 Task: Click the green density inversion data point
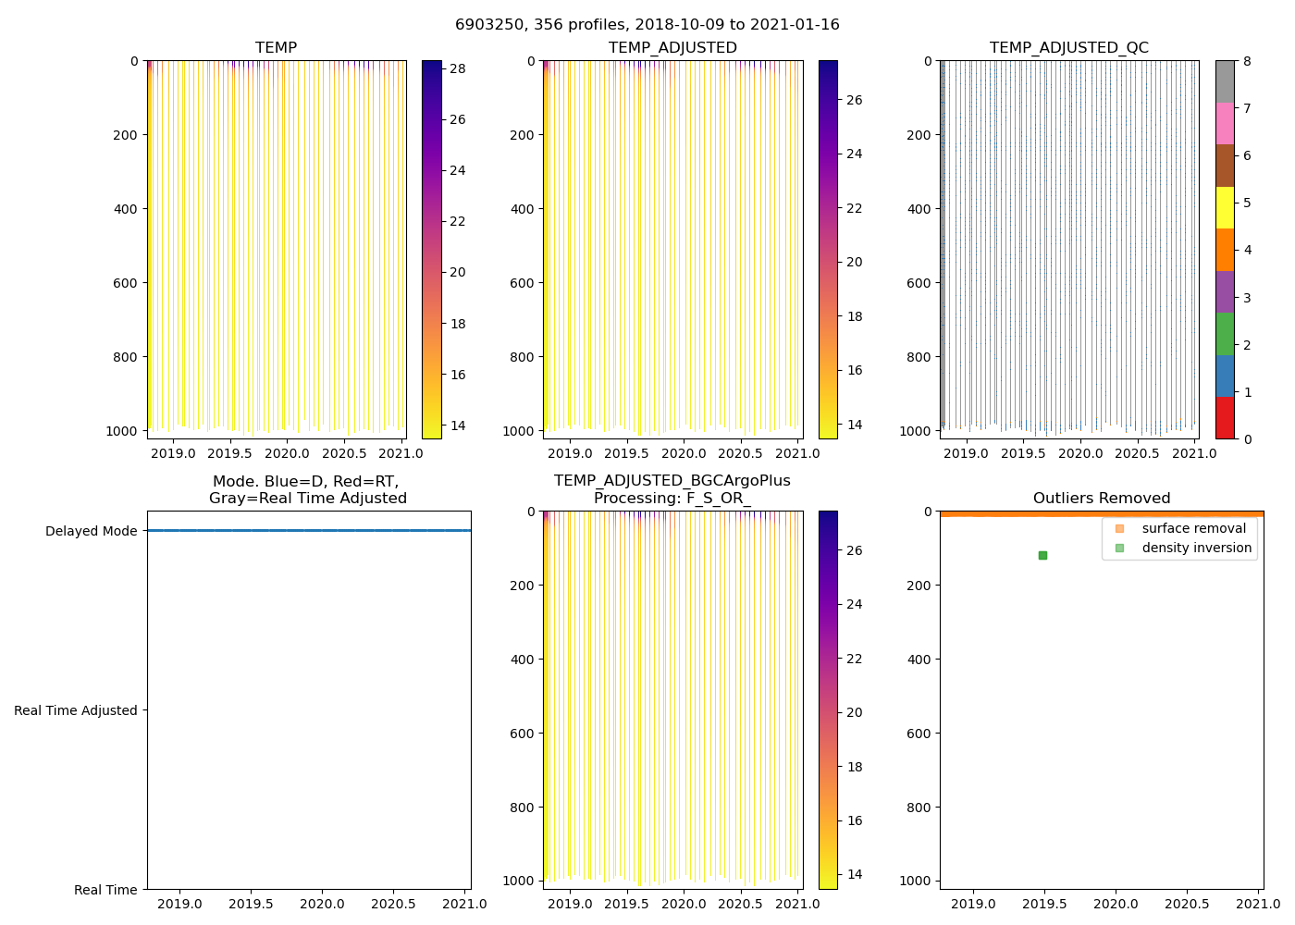tap(1042, 555)
